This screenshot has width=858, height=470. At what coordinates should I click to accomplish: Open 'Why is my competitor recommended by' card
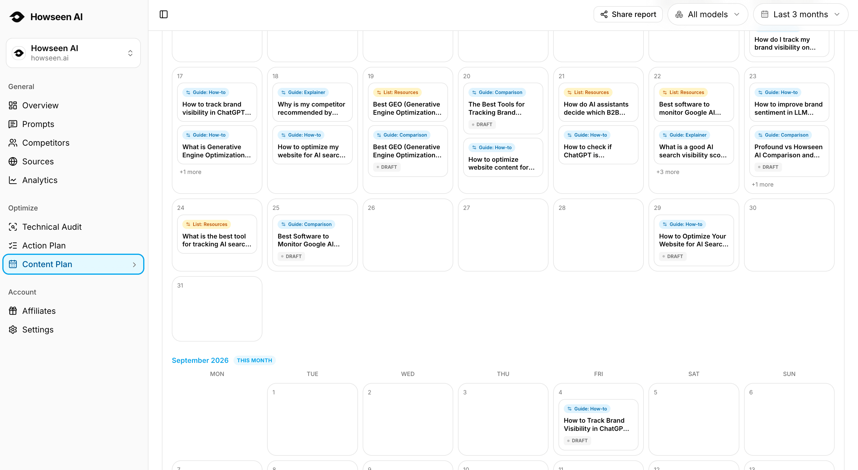(x=312, y=102)
